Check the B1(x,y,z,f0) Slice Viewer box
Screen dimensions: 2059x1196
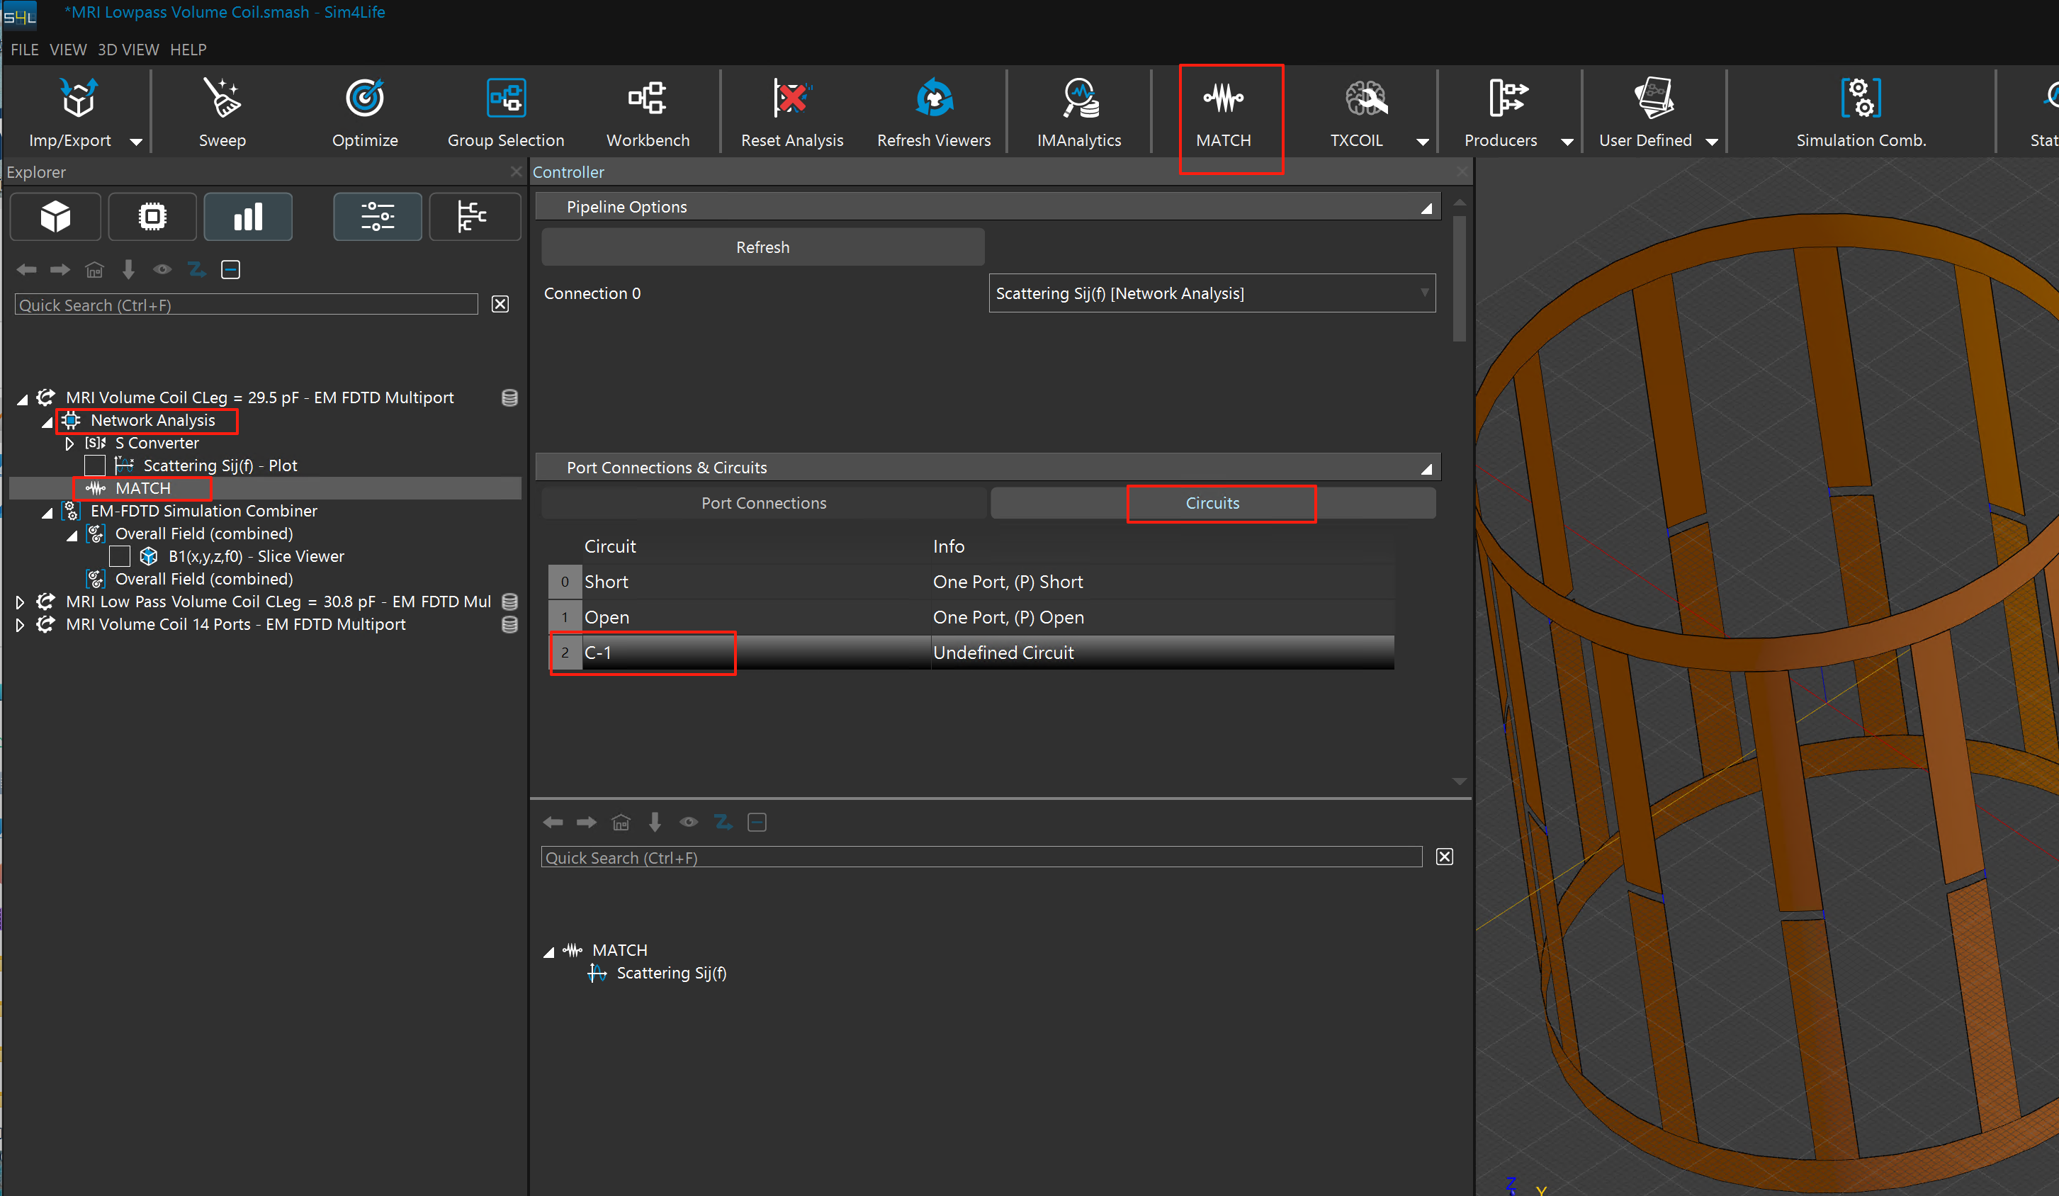pos(119,556)
